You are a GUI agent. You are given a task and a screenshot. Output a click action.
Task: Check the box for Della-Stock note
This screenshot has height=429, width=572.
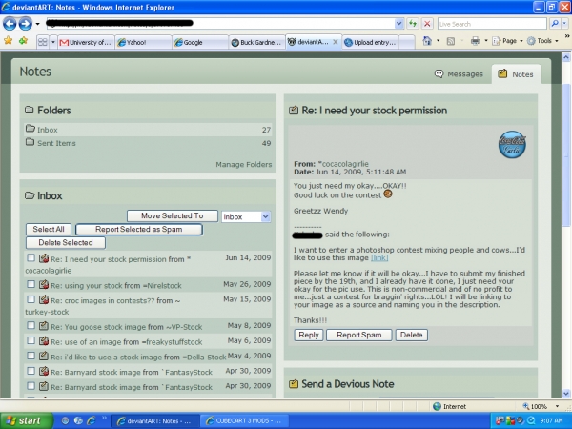pos(31,356)
